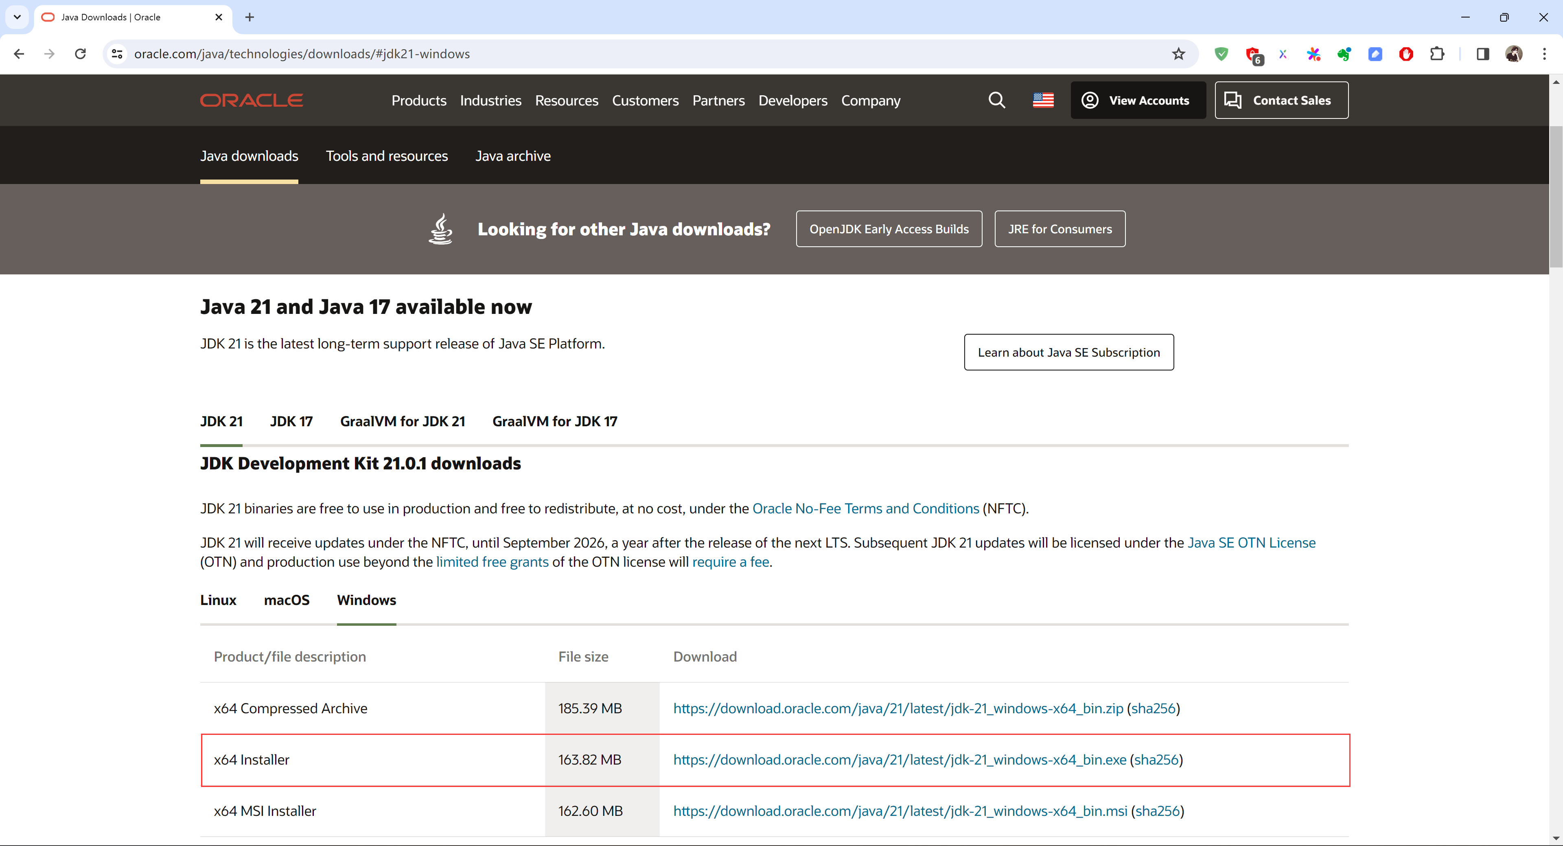Click the blue square extension icon
1563x846 pixels.
click(x=1375, y=54)
